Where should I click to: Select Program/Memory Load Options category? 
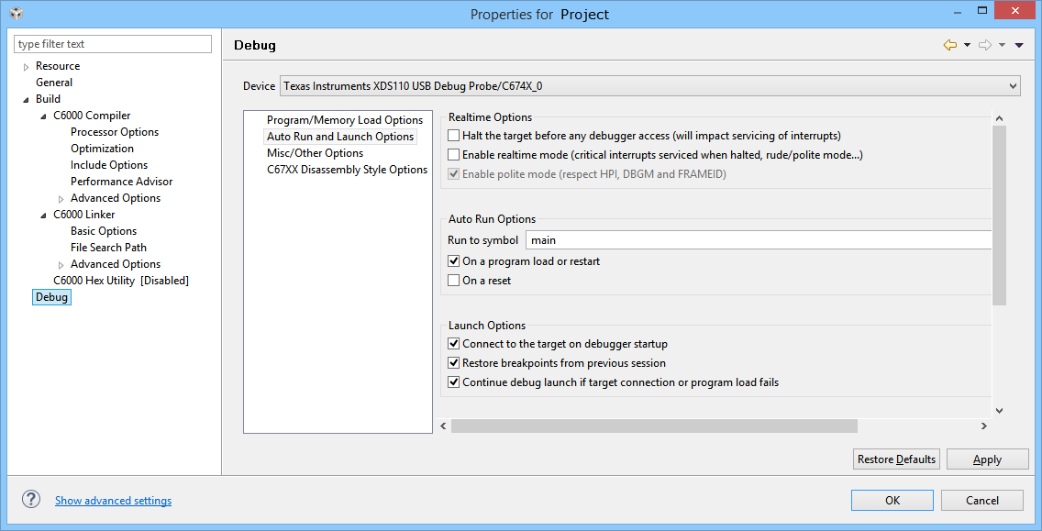(344, 120)
